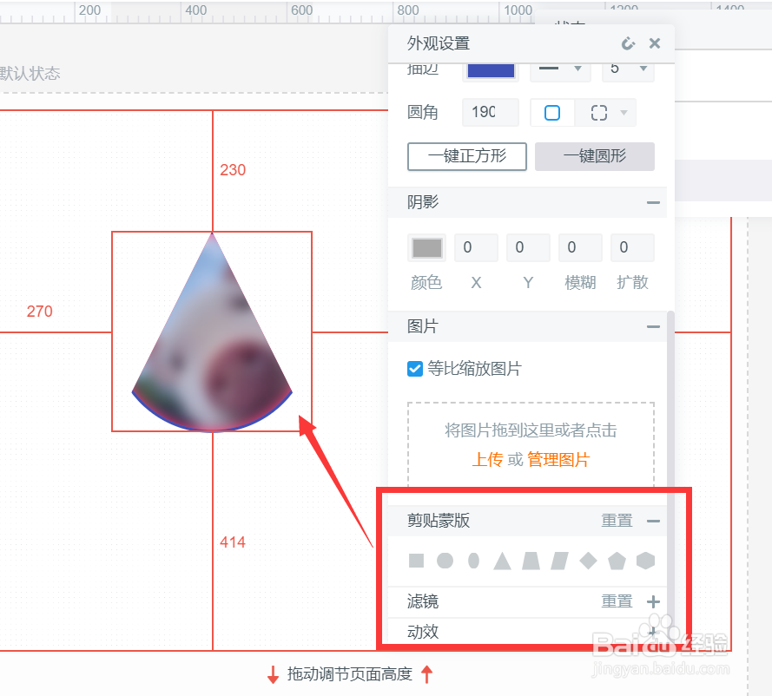Screen dimensions: 772x696
Task: Choose the individual corners radius icon
Action: 598,113
